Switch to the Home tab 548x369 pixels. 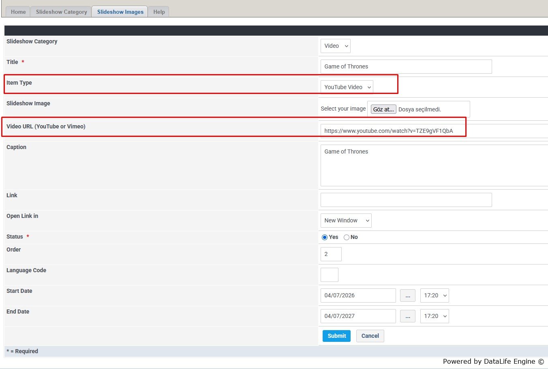(18, 12)
